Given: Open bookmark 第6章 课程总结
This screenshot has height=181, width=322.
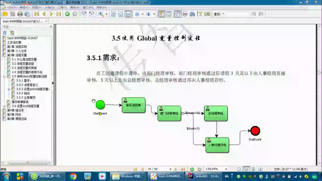Looking at the screenshot, I should pyautogui.click(x=17, y=119).
